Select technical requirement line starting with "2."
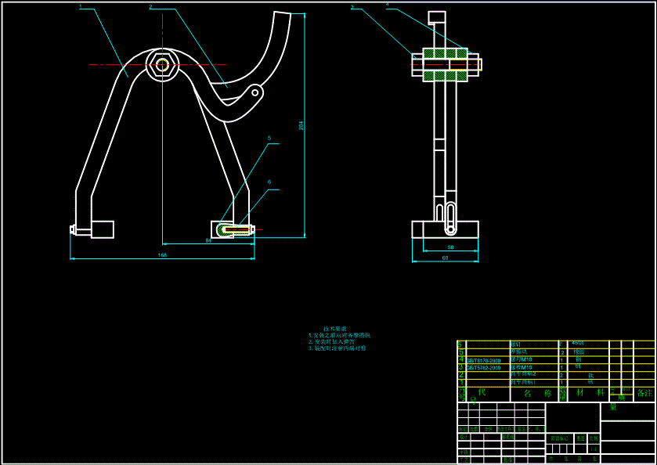 [x=330, y=342]
